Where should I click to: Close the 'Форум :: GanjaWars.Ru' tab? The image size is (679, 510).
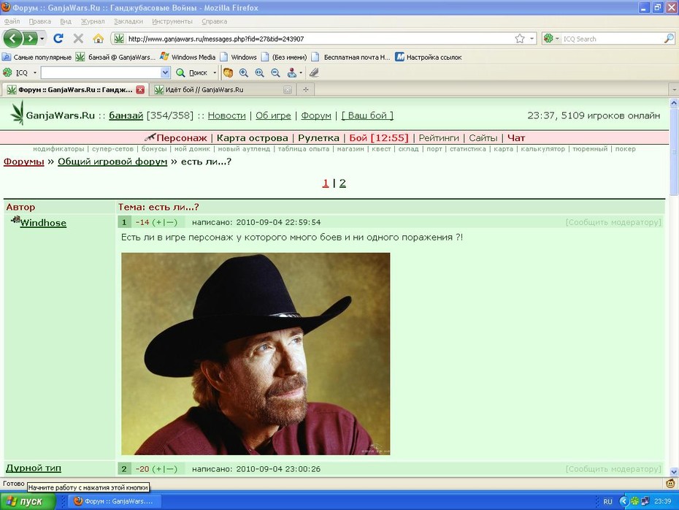[x=140, y=90]
